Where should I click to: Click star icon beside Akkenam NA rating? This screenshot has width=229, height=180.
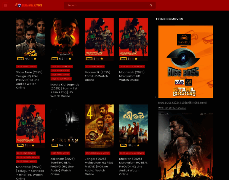click(x=70, y=145)
